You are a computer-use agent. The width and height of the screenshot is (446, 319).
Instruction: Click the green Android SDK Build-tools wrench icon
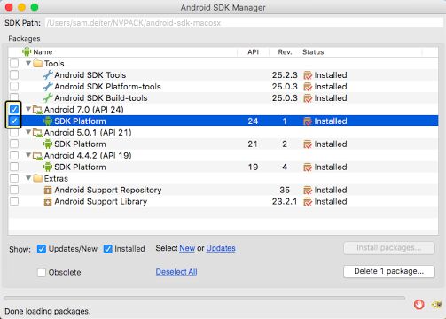48,98
